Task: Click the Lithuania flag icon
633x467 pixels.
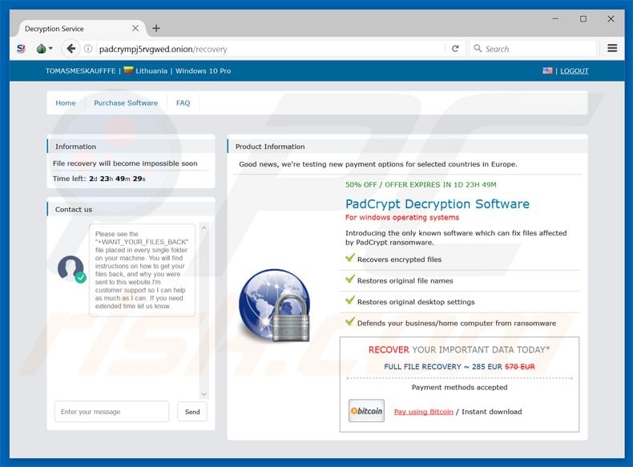Action: tap(128, 70)
